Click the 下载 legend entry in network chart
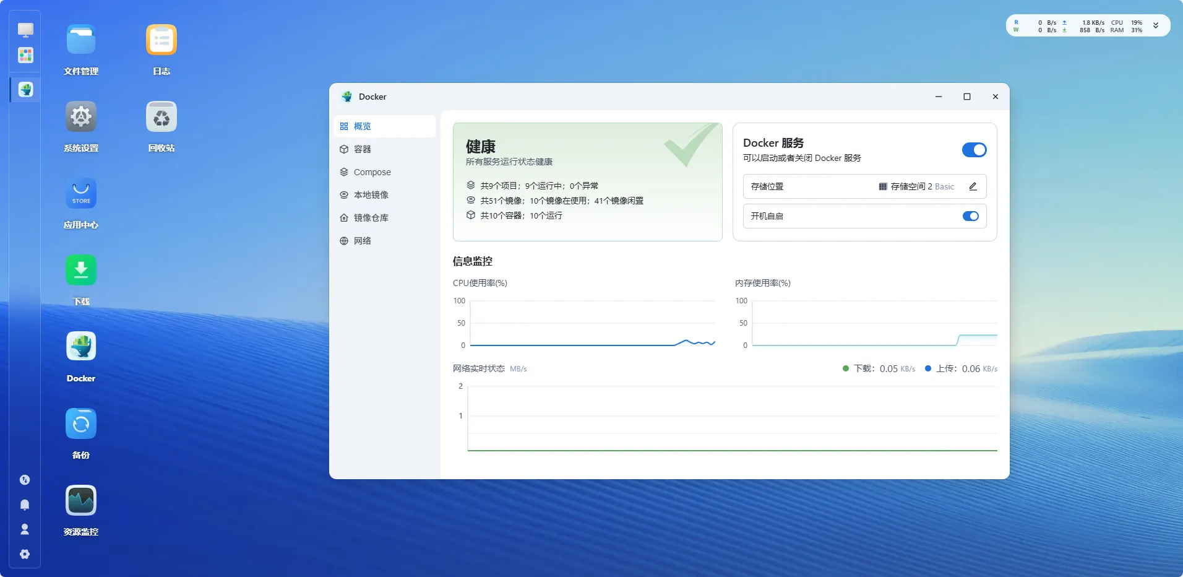This screenshot has height=577, width=1183. point(879,368)
